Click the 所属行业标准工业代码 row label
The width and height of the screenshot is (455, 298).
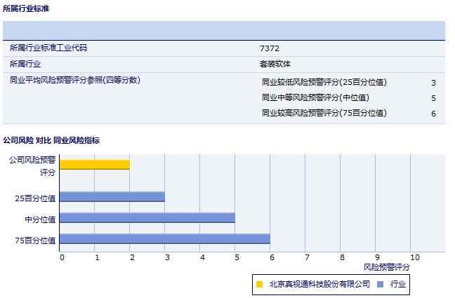[48, 48]
